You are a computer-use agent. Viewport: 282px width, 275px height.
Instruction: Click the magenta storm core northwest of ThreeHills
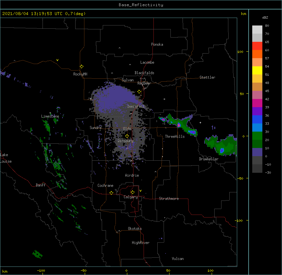coord(163,119)
